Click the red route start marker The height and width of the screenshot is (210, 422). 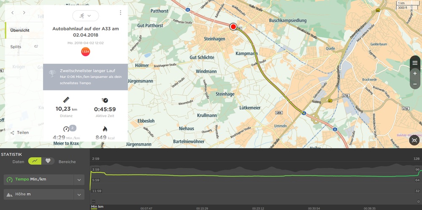233,27
